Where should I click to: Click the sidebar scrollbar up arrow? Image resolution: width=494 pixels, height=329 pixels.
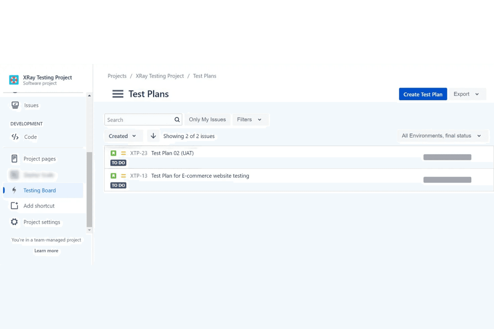click(x=89, y=96)
